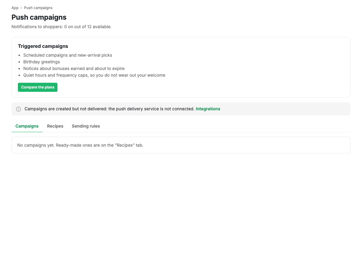Image resolution: width=362 pixels, height=257 pixels.
Task: Click the bullet marker beside Birthday greetings
Action: pyautogui.click(x=19, y=62)
